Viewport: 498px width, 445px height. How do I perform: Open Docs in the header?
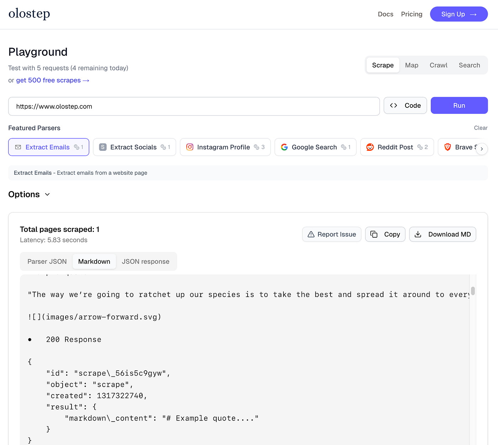click(386, 14)
